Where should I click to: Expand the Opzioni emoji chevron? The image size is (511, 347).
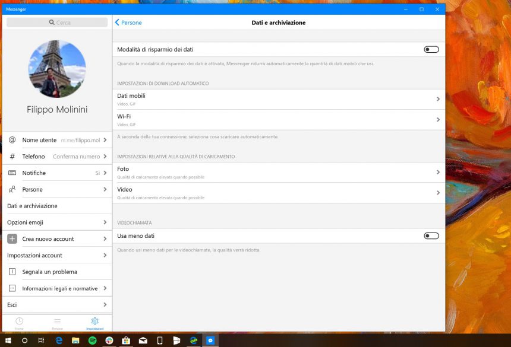[x=105, y=222]
